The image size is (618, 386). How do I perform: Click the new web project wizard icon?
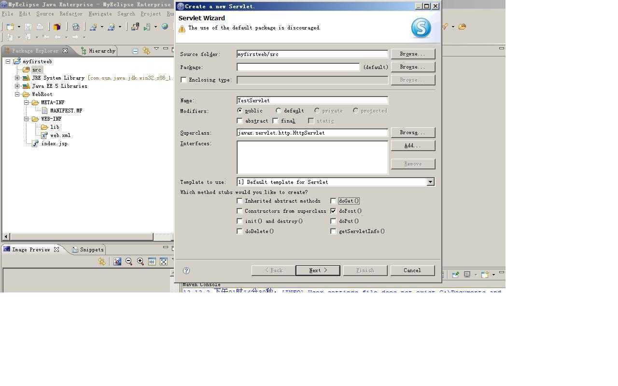(x=93, y=27)
